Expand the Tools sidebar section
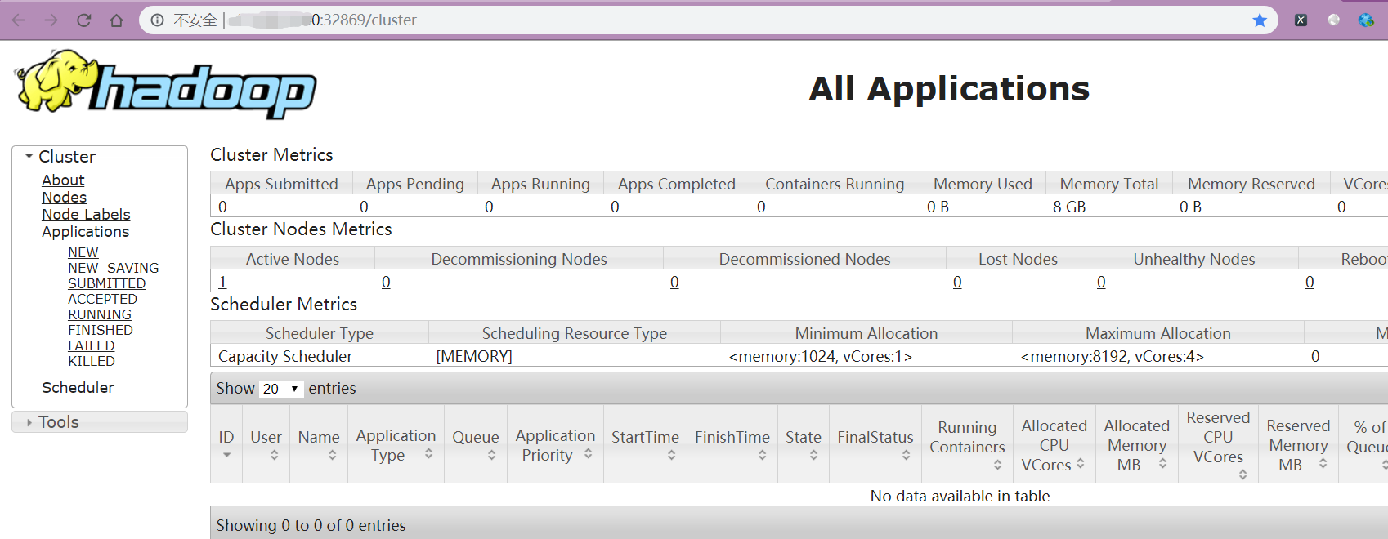The height and width of the screenshot is (539, 1388). click(x=100, y=421)
